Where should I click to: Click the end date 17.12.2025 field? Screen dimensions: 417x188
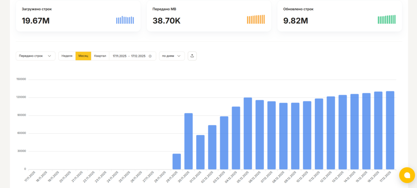138,56
